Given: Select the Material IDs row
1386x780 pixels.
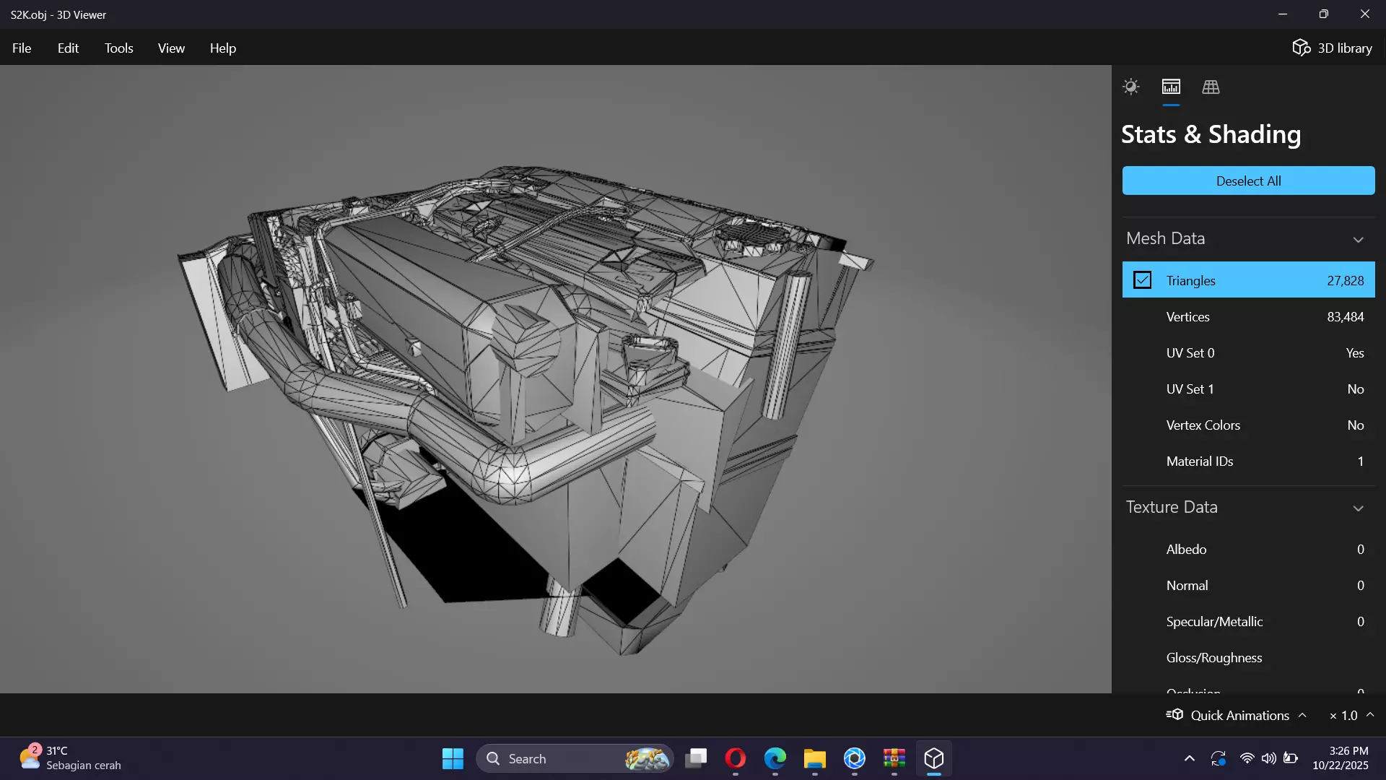Looking at the screenshot, I should coord(1248,461).
